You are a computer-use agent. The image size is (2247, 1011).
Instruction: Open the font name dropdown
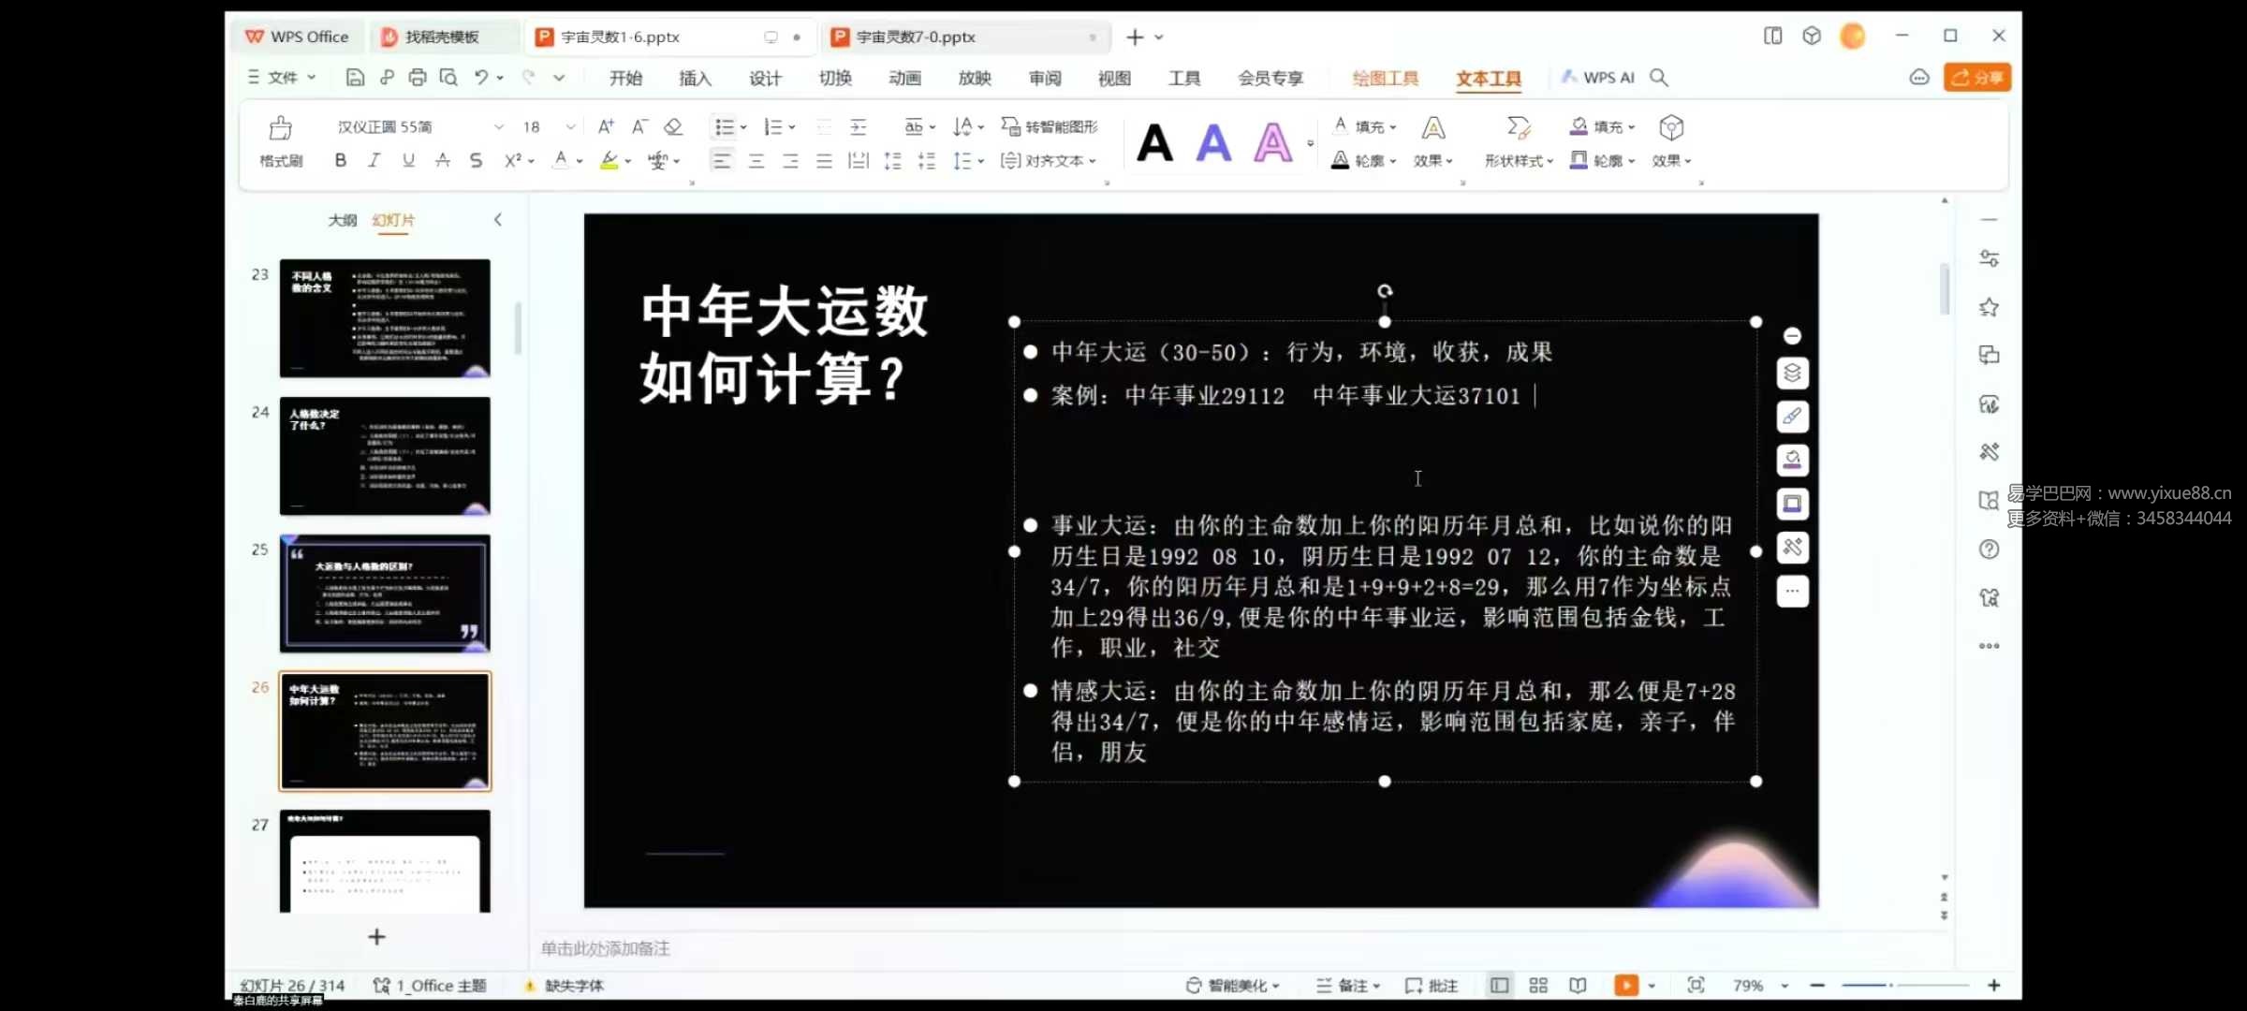coord(498,127)
